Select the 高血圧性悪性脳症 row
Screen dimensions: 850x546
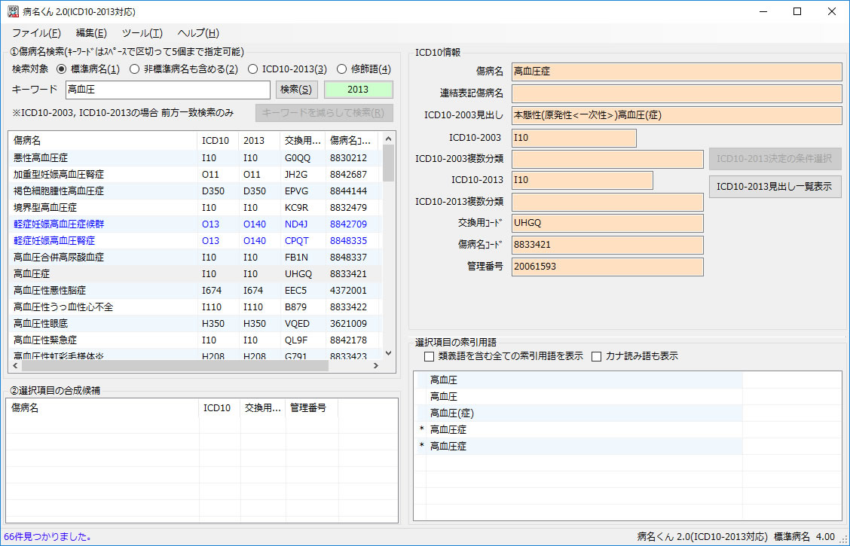(195, 291)
